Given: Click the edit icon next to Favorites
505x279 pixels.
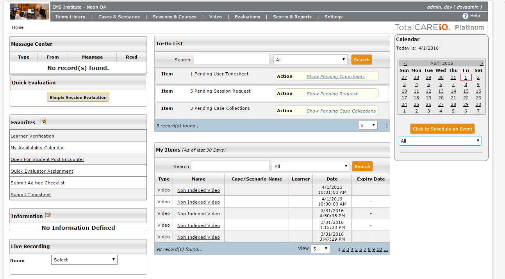Looking at the screenshot, I should [43, 122].
